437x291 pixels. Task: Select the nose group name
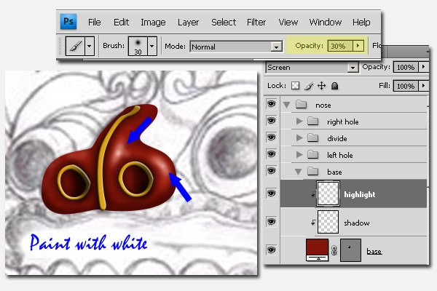point(323,105)
